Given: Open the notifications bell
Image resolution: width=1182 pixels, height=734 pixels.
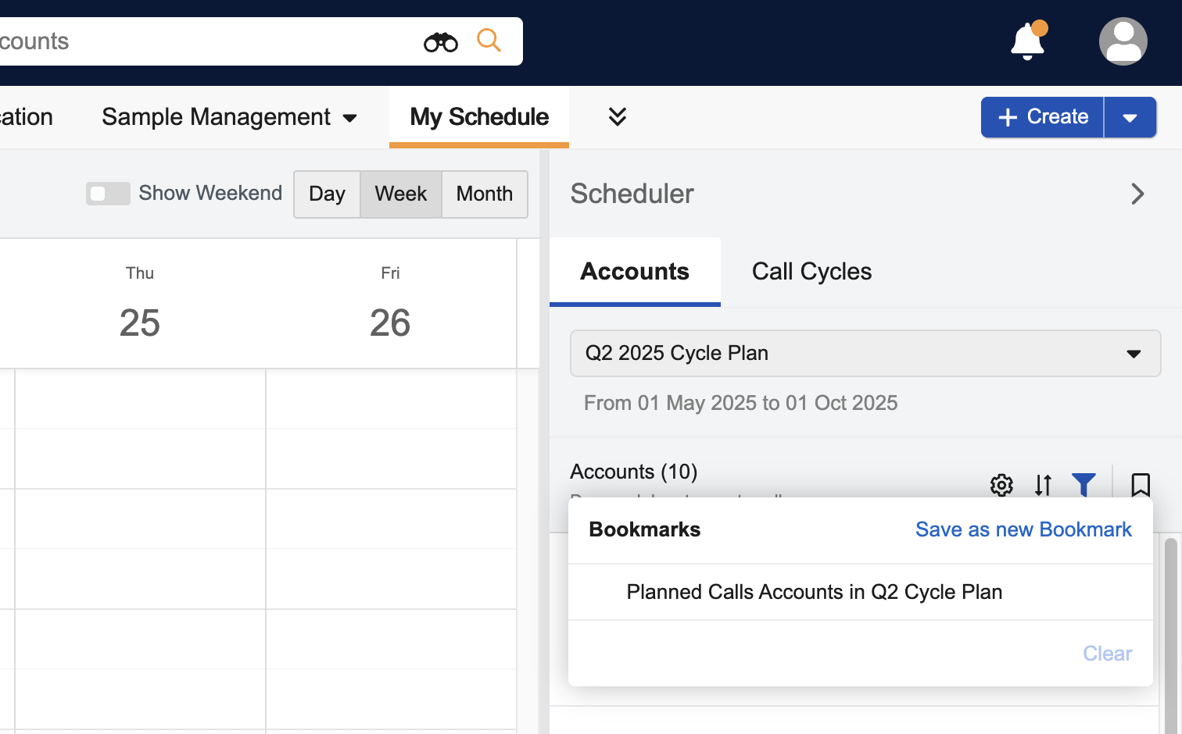Looking at the screenshot, I should (1027, 41).
